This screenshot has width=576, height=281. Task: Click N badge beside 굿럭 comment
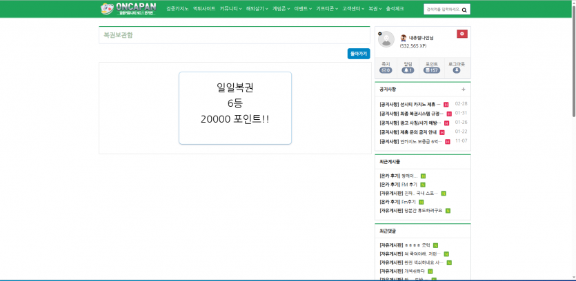[435, 245]
